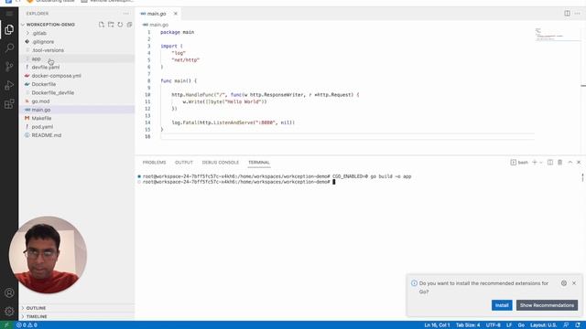Select the bash terminal instance
This screenshot has width=586, height=329.
pos(519,163)
